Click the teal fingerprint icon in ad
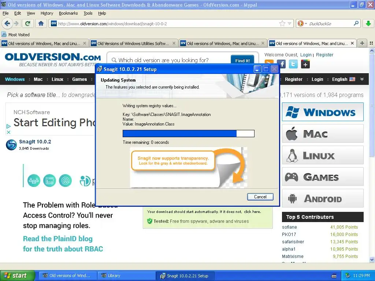This screenshot has width=375, height=281. click(65, 181)
